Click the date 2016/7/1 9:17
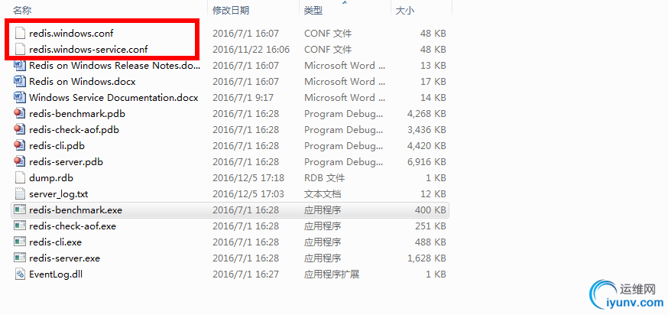This screenshot has height=315, width=668. point(243,98)
